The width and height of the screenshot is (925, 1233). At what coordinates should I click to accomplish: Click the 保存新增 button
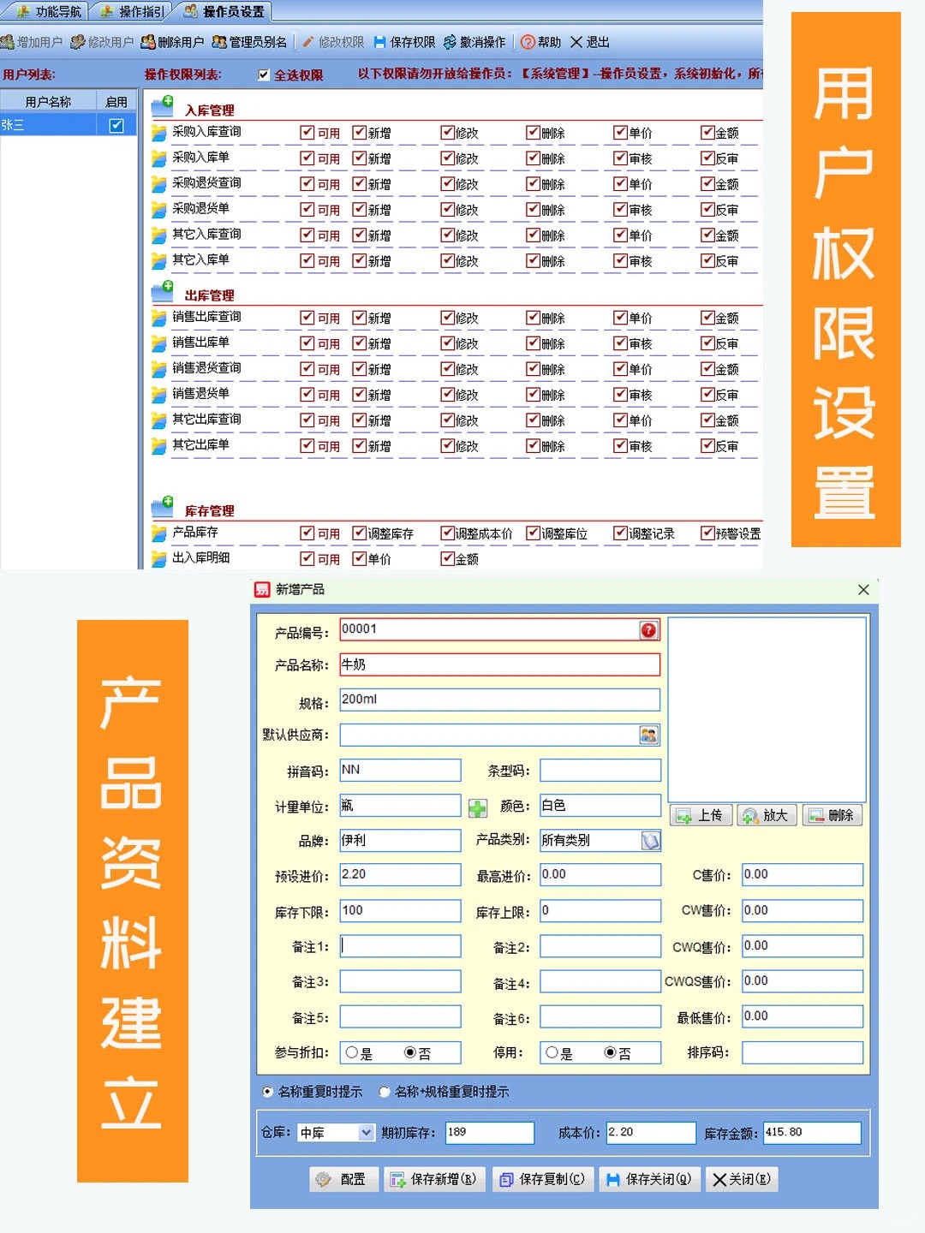tap(434, 1179)
